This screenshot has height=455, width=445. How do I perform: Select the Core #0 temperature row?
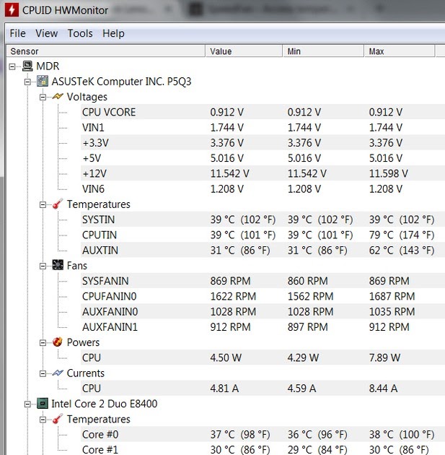(x=263, y=434)
